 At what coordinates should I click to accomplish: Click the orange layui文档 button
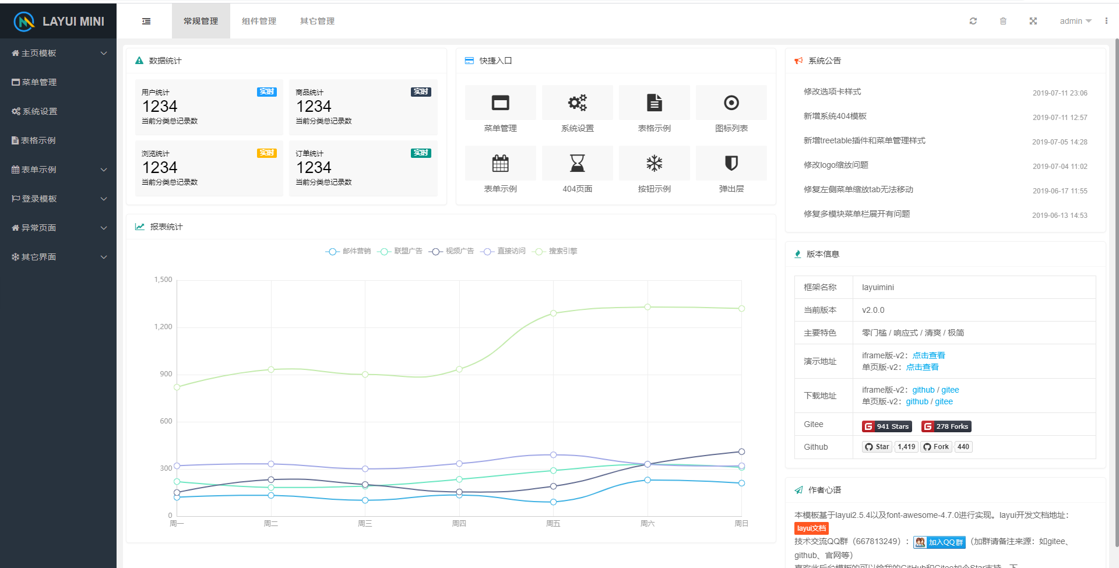tap(811, 528)
